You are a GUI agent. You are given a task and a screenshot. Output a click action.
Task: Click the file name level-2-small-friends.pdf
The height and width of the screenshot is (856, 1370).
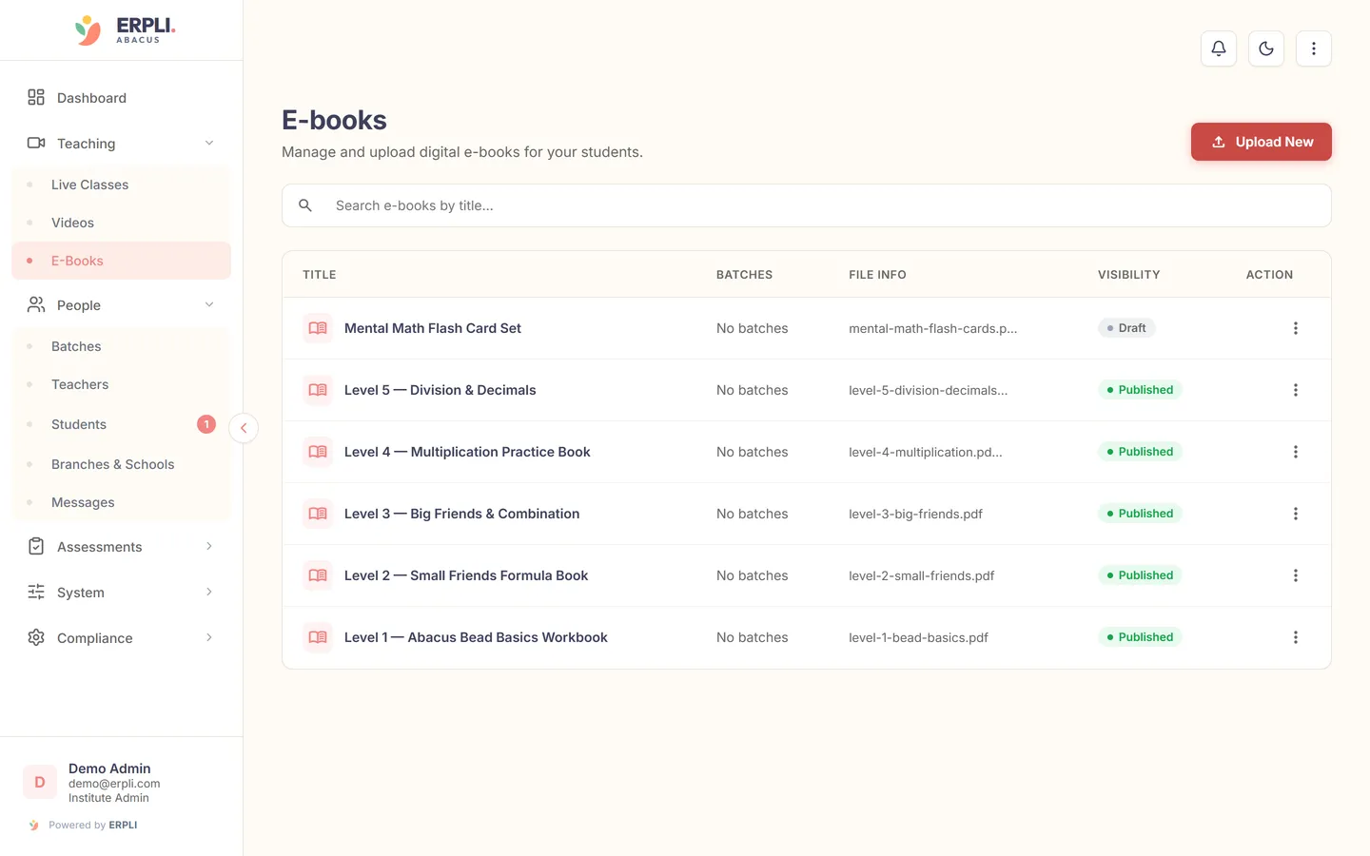tap(921, 575)
